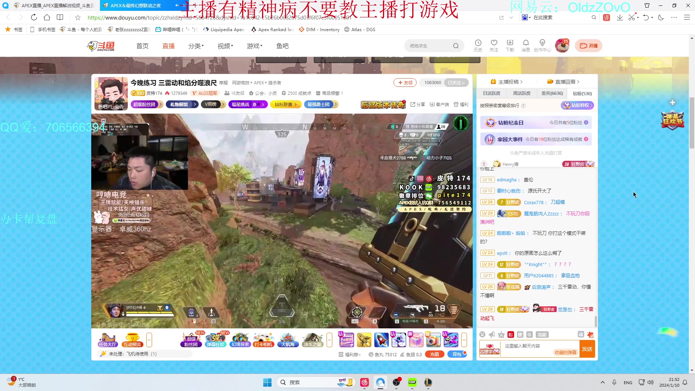This screenshot has width=695, height=391.
Task: Click the megaphone icon in chat toolbar
Action: coord(492,335)
